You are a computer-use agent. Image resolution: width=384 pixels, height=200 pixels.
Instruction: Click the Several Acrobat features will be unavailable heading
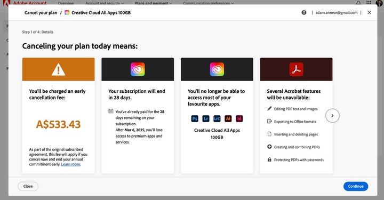click(x=294, y=94)
